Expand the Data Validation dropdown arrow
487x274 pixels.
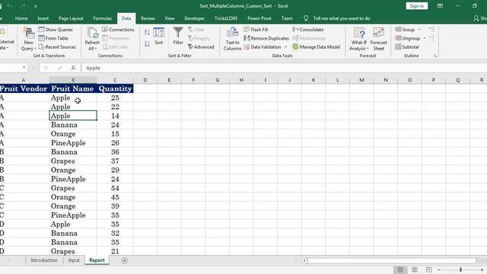click(x=285, y=47)
